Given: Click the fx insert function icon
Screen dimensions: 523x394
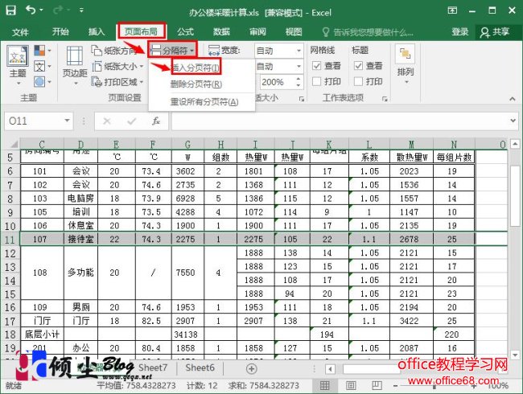Looking at the screenshot, I should (x=156, y=121).
